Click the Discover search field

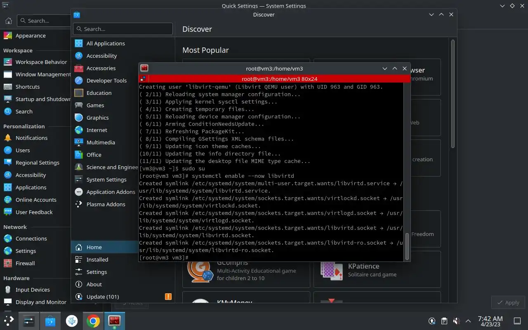point(123,29)
